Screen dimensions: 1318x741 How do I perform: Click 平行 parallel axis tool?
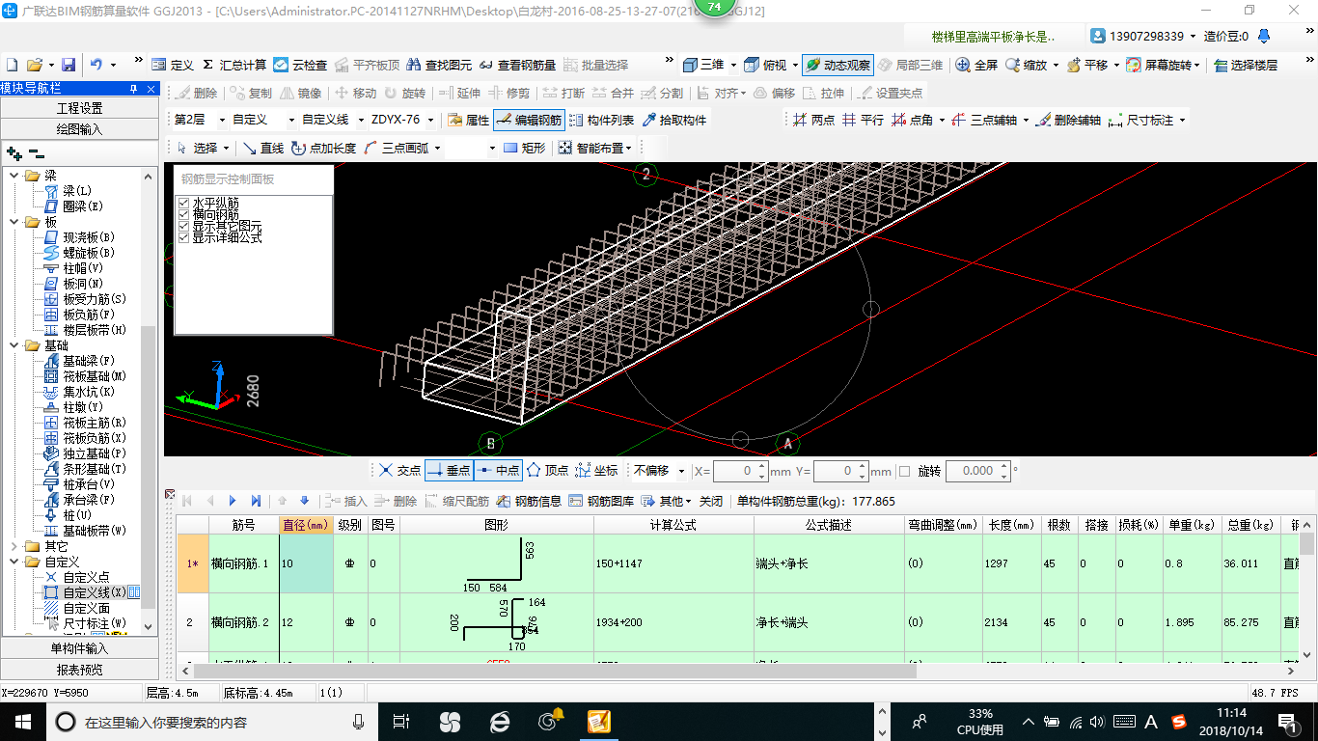(x=864, y=120)
